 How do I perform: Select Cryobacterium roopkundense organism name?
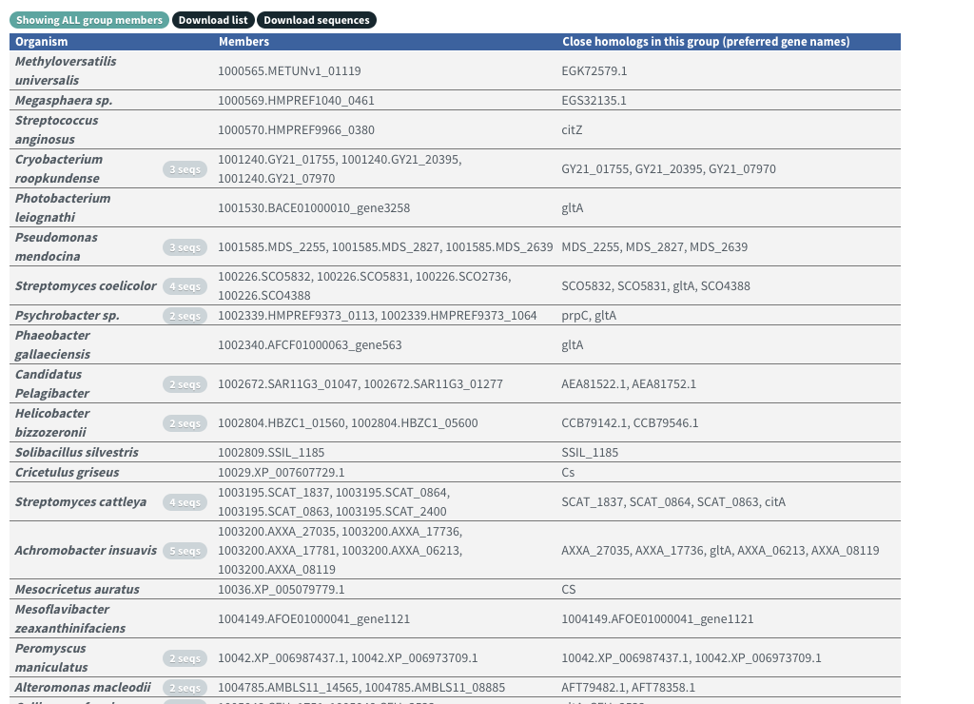tap(58, 169)
